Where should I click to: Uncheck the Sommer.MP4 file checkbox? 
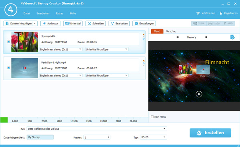tap(9, 42)
